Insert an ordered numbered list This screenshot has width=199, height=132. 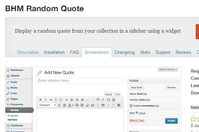click(x=61, y=100)
